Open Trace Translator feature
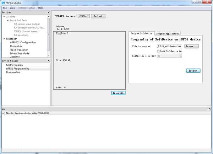The width and height of the screenshot is (213, 154). 19,50
